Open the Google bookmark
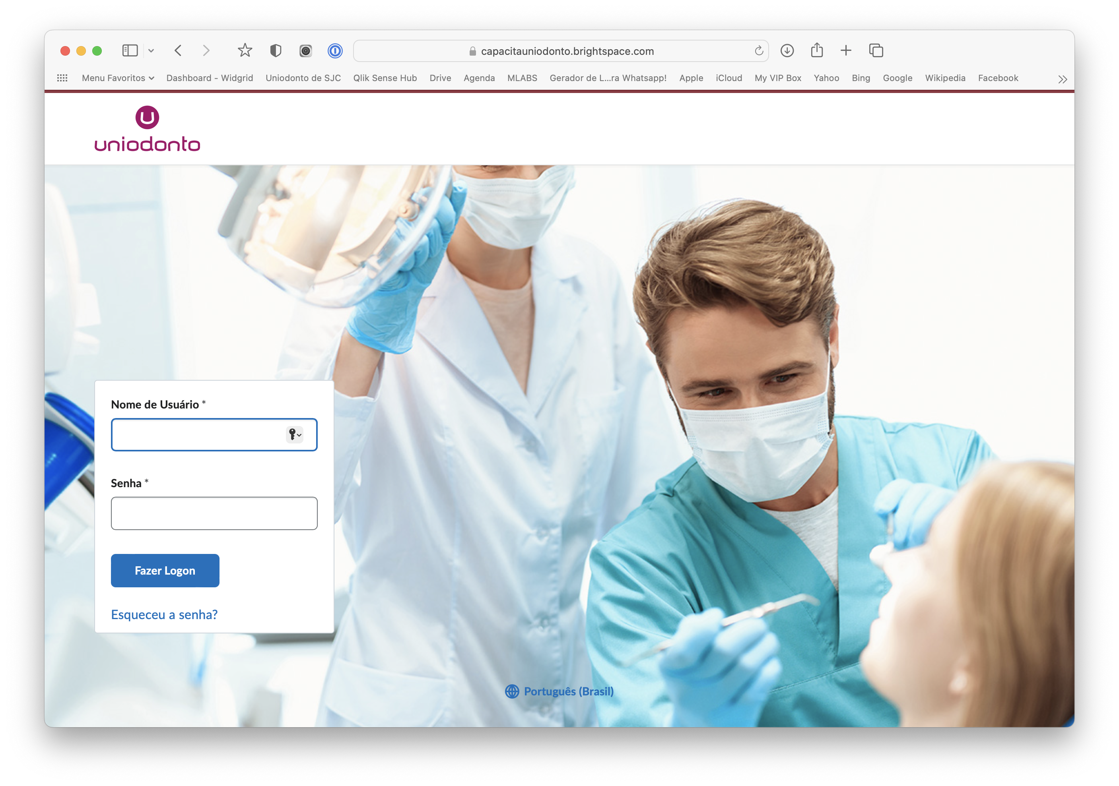1119x786 pixels. click(x=897, y=78)
